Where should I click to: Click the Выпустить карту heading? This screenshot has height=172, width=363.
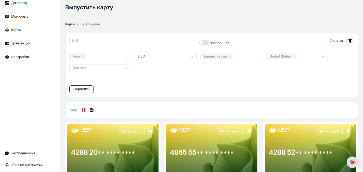(x=89, y=7)
